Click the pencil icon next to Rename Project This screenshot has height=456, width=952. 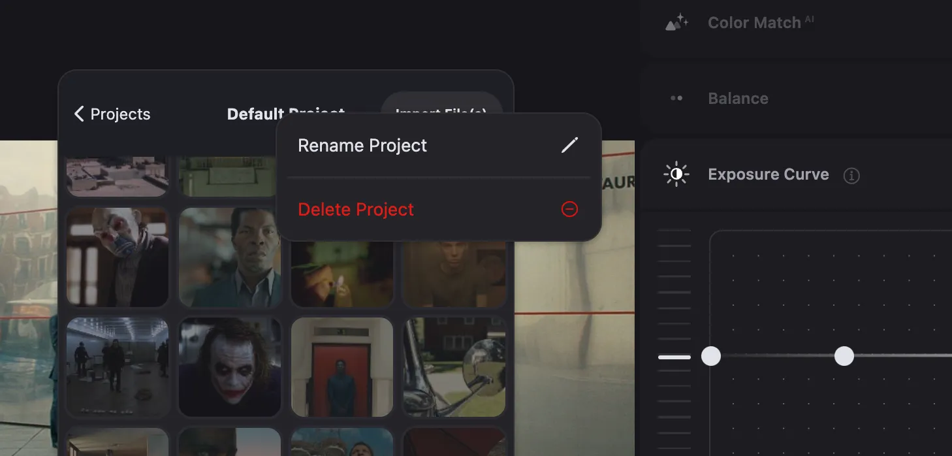[x=569, y=145]
